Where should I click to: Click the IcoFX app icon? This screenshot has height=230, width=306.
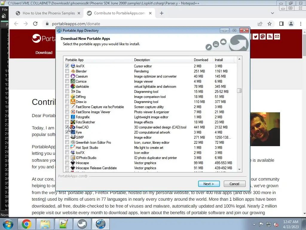73,152
